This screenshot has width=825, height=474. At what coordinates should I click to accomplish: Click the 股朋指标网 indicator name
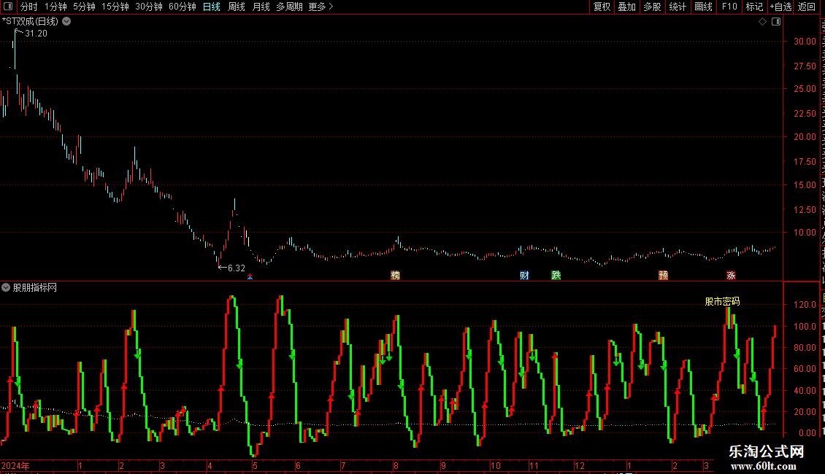35,287
